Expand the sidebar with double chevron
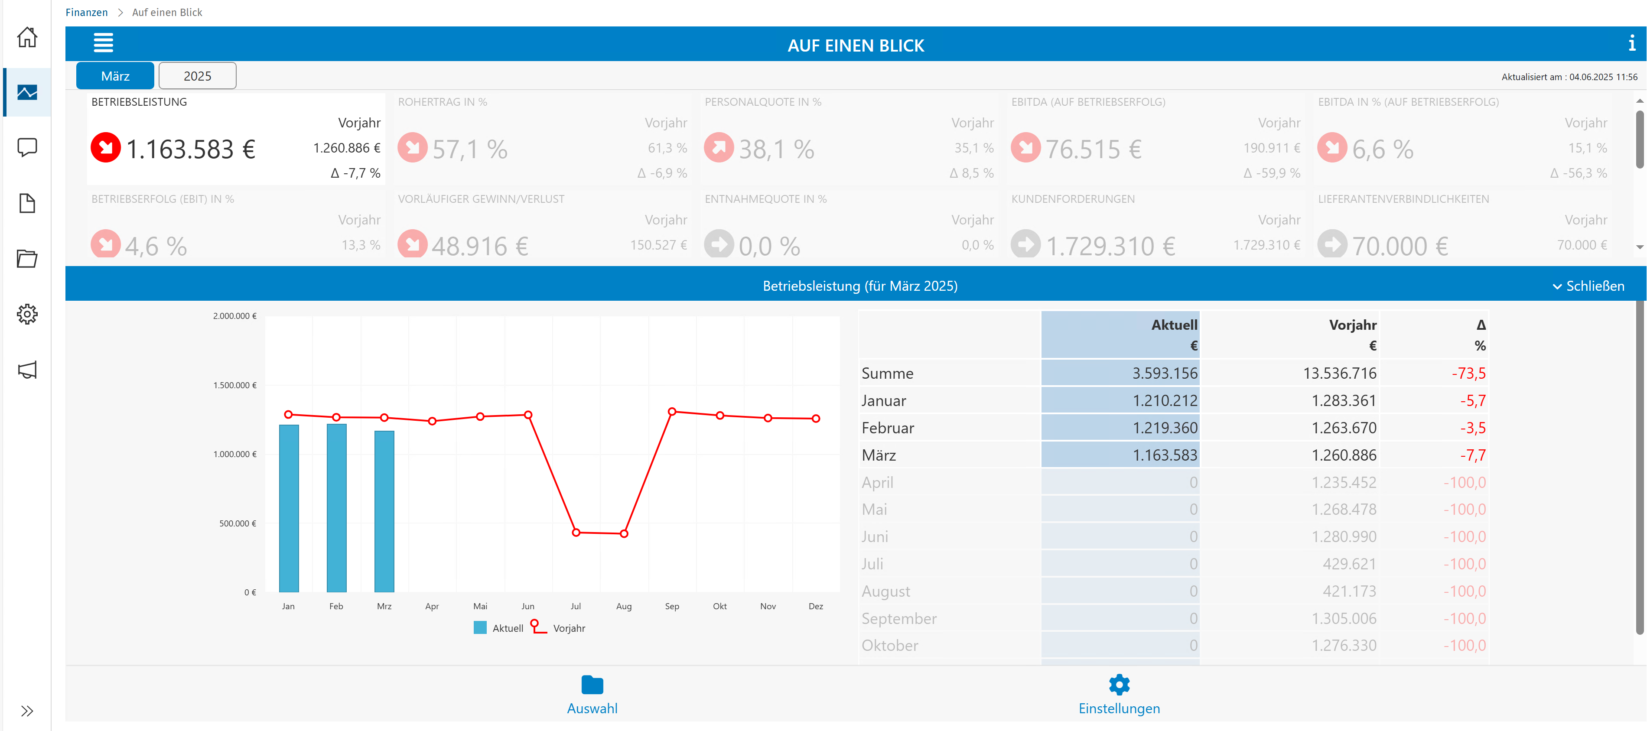The width and height of the screenshot is (1647, 731). 27,711
